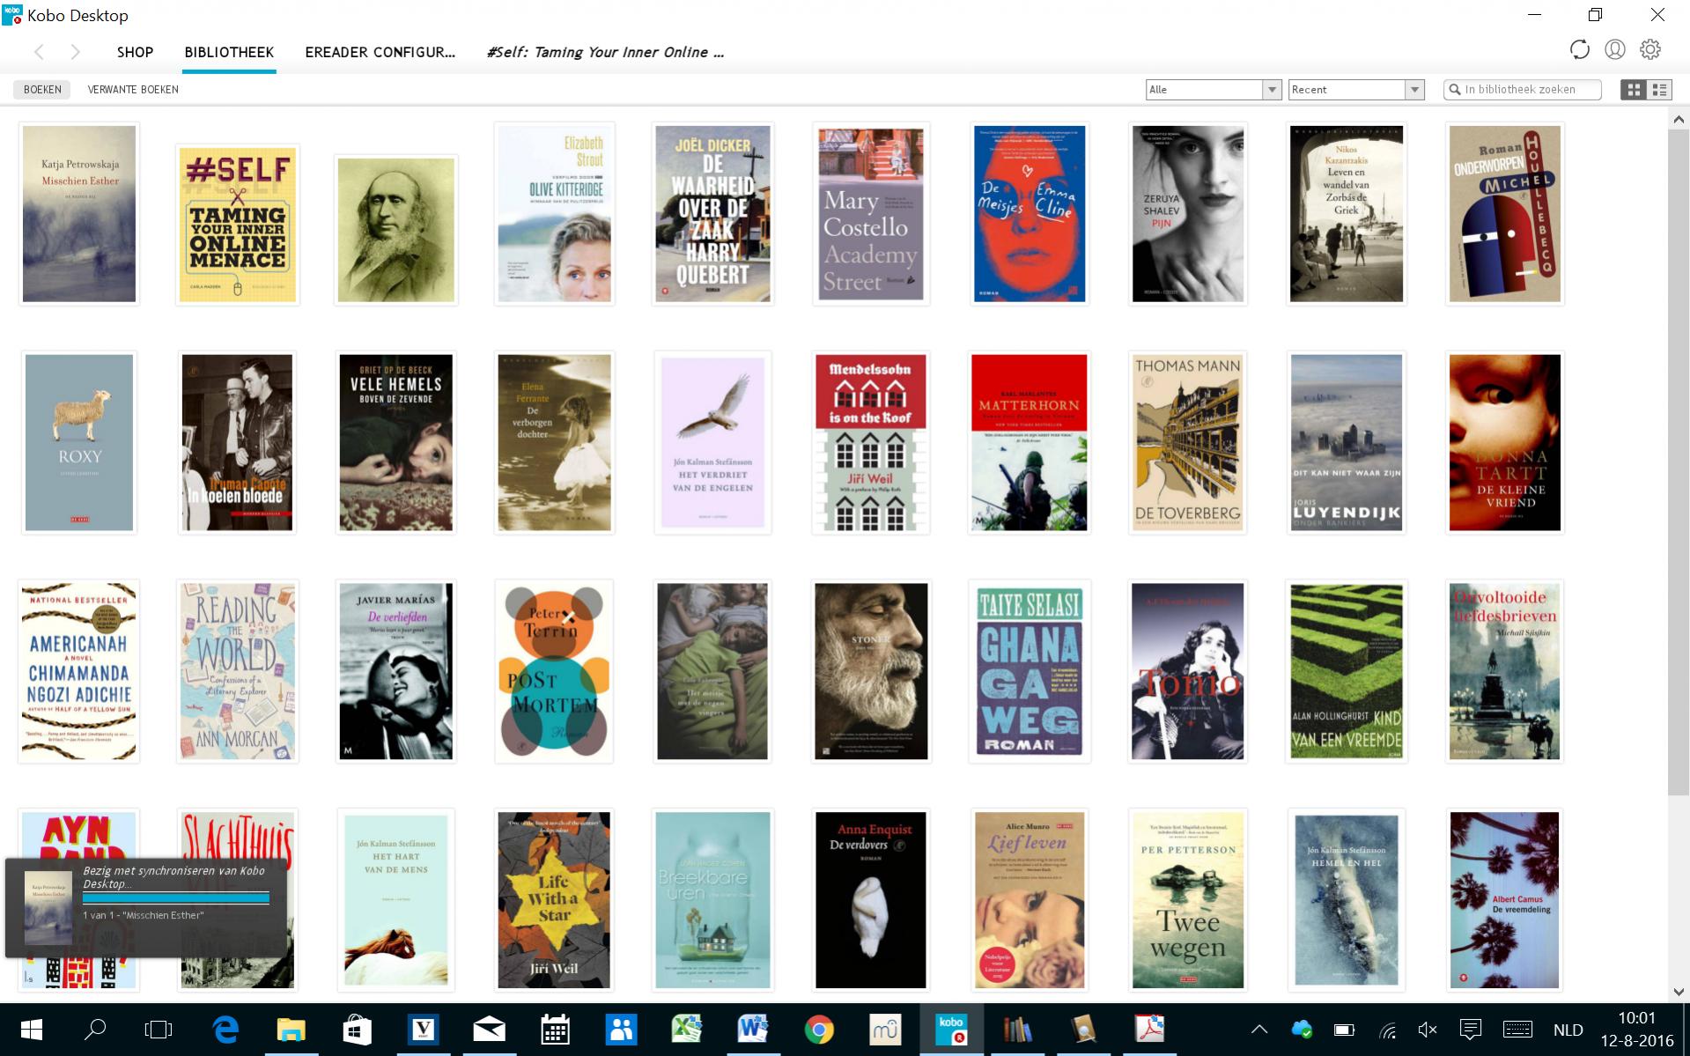Open the Windows Store taskbar icon
1690x1056 pixels.
coord(358,1030)
